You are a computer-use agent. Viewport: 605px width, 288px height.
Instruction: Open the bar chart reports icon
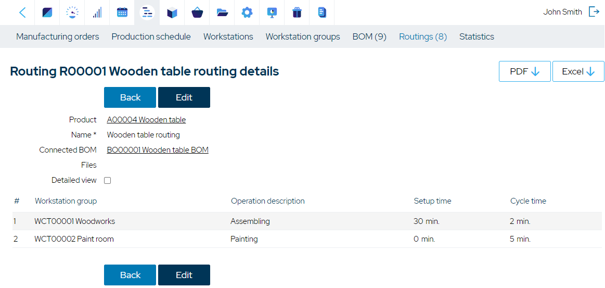coord(97,12)
